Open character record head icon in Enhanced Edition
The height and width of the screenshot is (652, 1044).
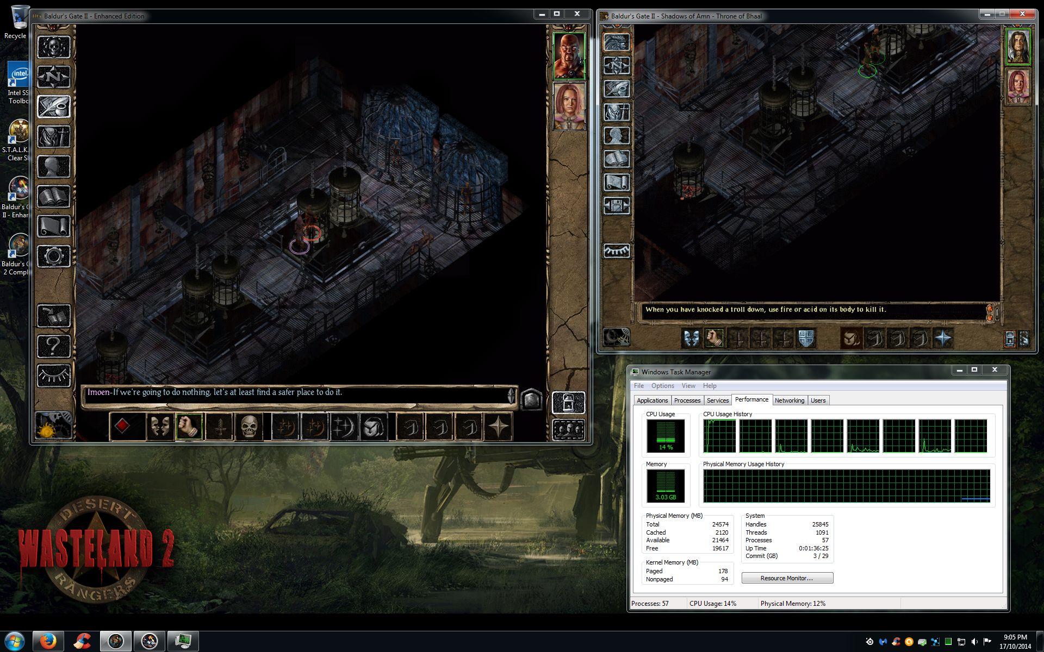pos(53,167)
